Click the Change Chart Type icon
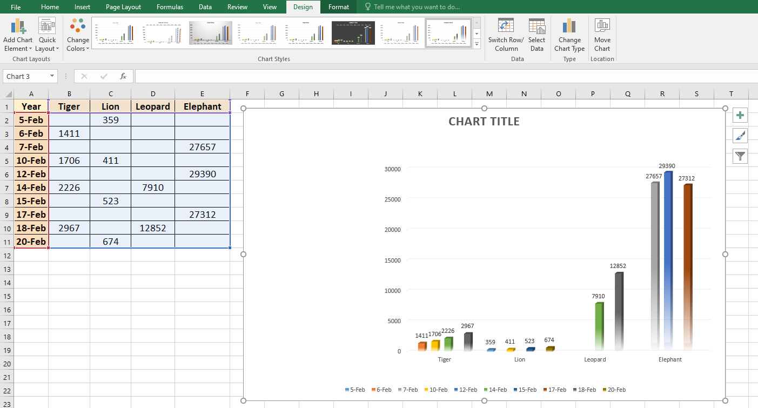 pos(569,26)
